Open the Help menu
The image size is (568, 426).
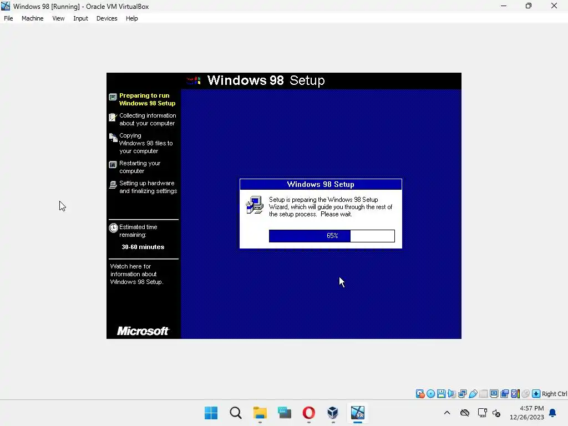coord(132,18)
